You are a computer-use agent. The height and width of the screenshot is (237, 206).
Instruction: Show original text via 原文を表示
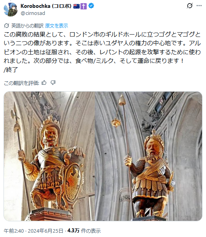point(57,26)
